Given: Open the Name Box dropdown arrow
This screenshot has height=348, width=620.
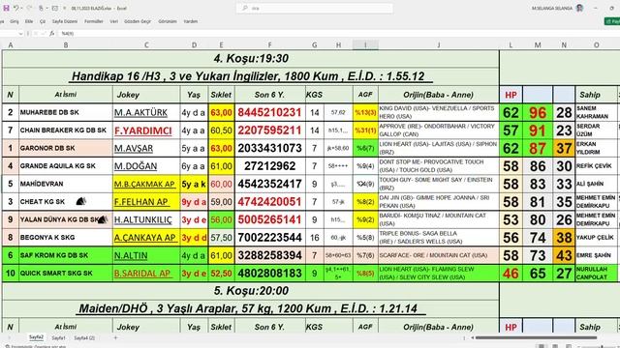Looking at the screenshot, I should pos(20,34).
